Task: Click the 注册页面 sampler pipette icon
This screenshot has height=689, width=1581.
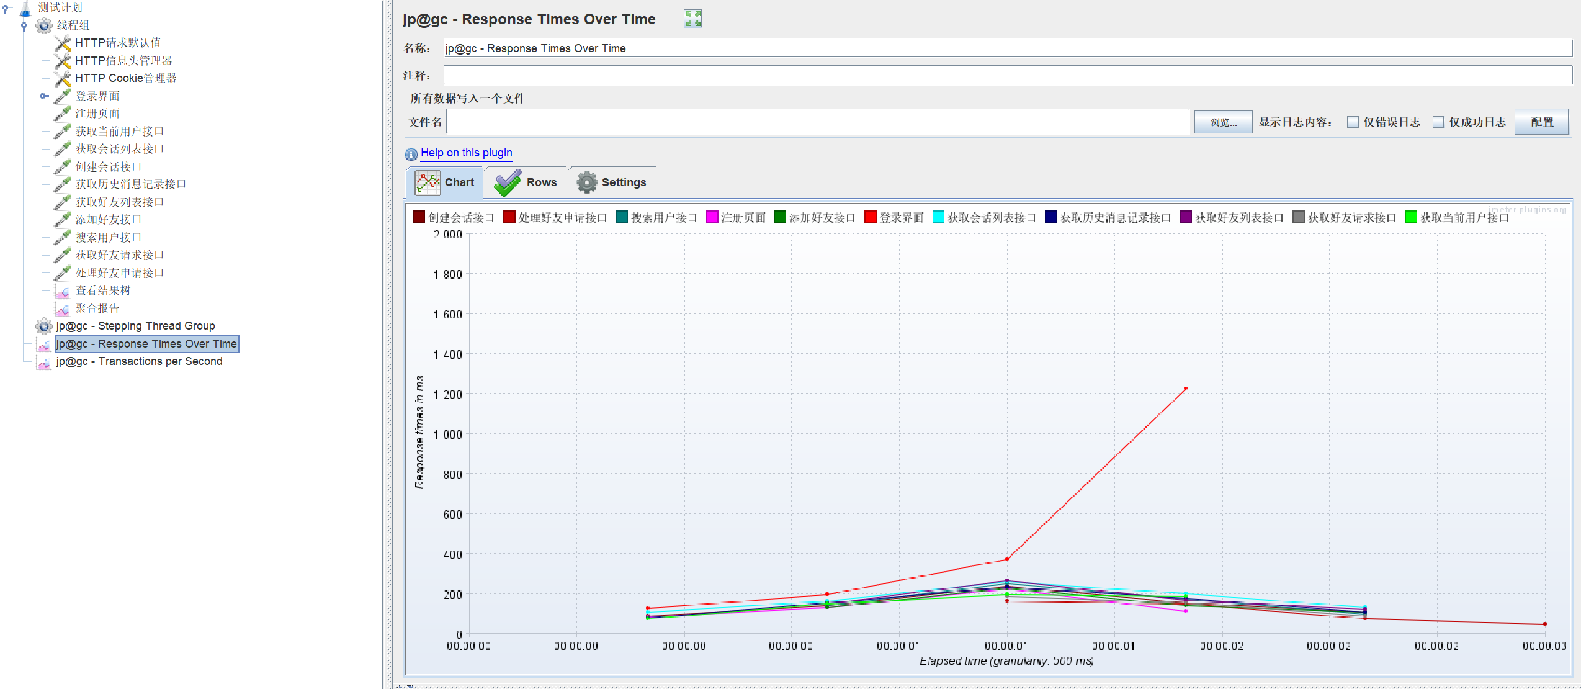Action: (x=62, y=114)
